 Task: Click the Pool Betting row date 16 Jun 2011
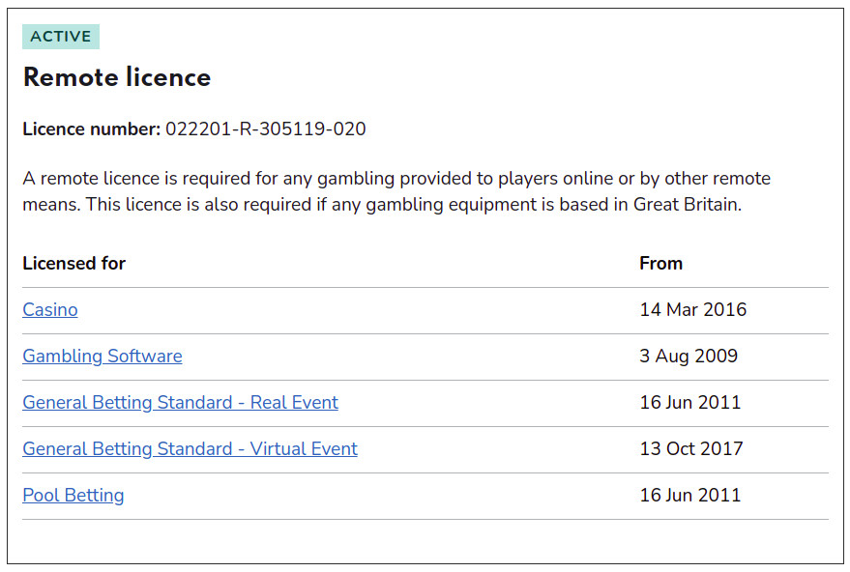pyautogui.click(x=689, y=496)
